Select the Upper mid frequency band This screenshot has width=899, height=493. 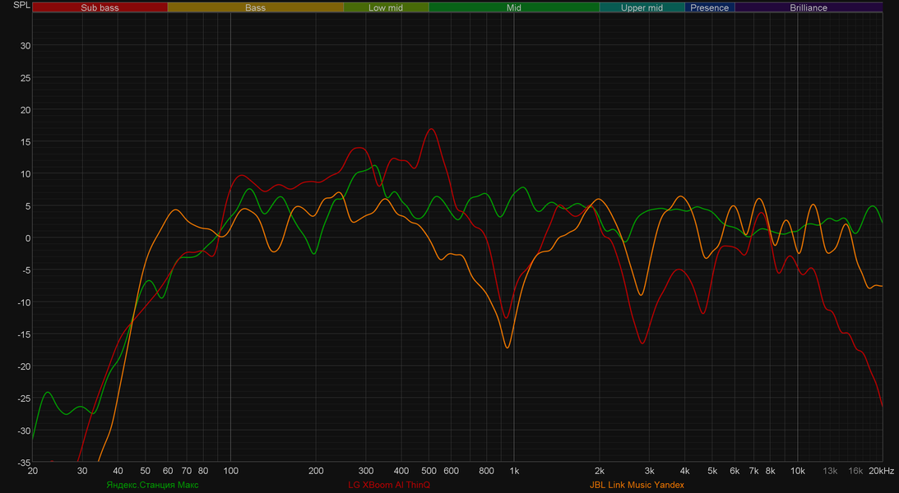click(x=642, y=7)
